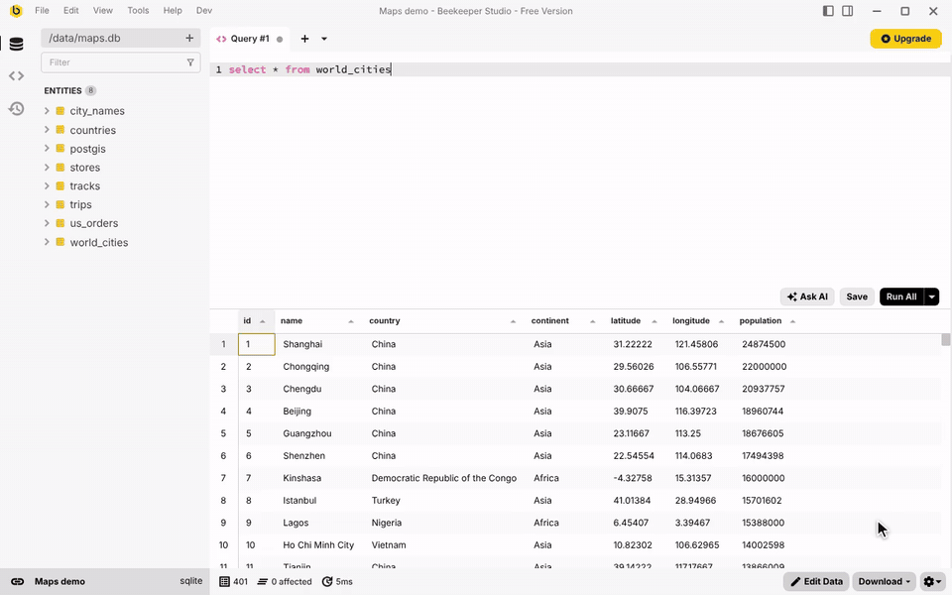Open the Download dropdown
Viewport: 952px width, 595px height.
pos(885,582)
